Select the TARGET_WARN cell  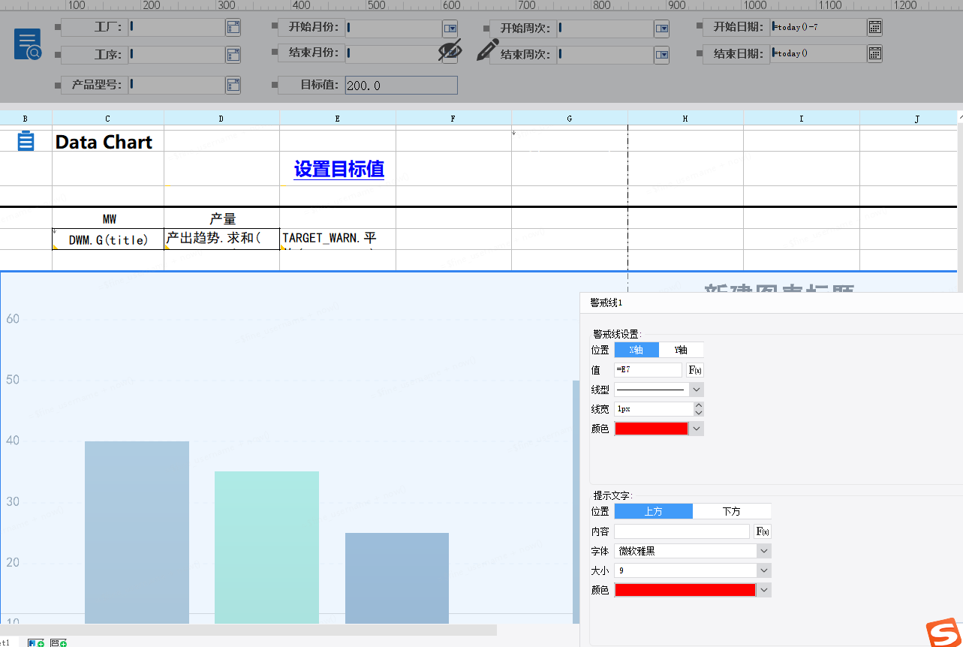[x=338, y=239]
